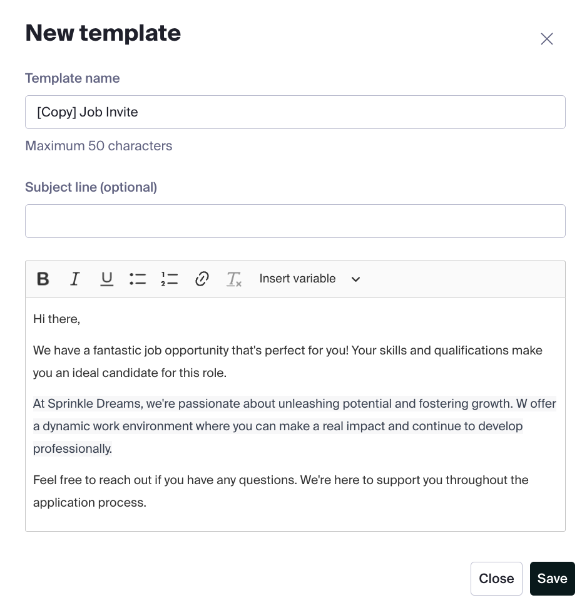Click the 'Feel free to reach out' paragraph
Image resolution: width=587 pixels, height=615 pixels.
(x=280, y=491)
